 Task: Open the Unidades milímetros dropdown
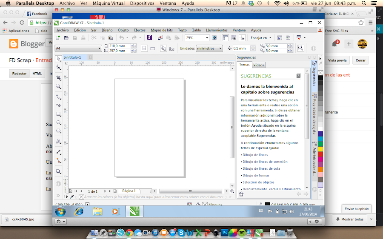(220, 48)
